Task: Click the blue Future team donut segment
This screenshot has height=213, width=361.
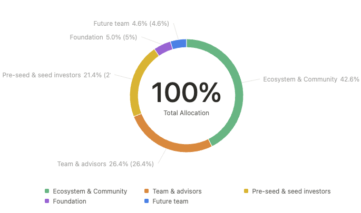Action: (x=179, y=44)
